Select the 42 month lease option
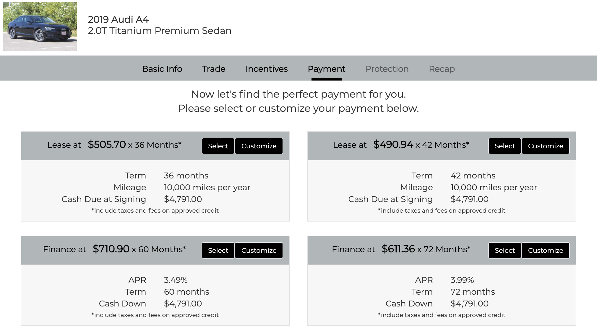597x328 pixels. pos(505,146)
